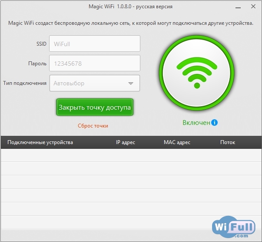Click the Включен status text
Viewport: 262px width, 242px height.
(x=196, y=123)
